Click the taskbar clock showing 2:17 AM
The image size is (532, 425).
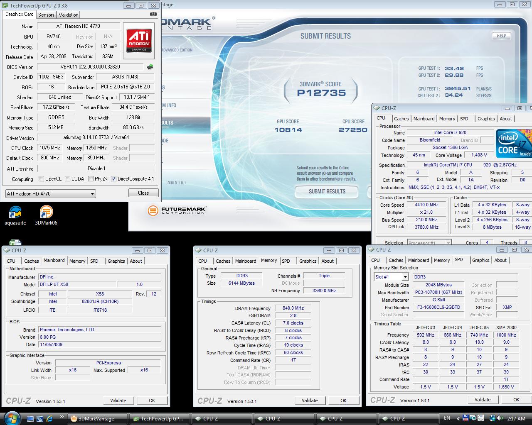(516, 418)
